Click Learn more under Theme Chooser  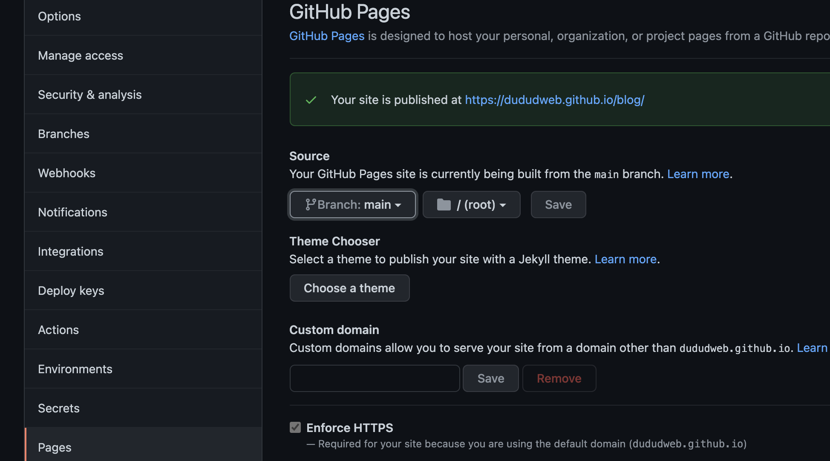point(625,259)
